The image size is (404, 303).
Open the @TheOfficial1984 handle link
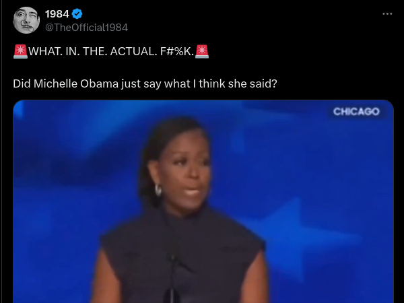86,28
